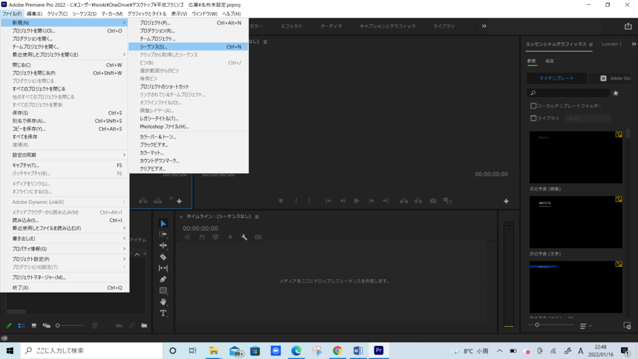638x359 pixels.
Task: Click the Quick Export share icon
Action: tap(628, 26)
